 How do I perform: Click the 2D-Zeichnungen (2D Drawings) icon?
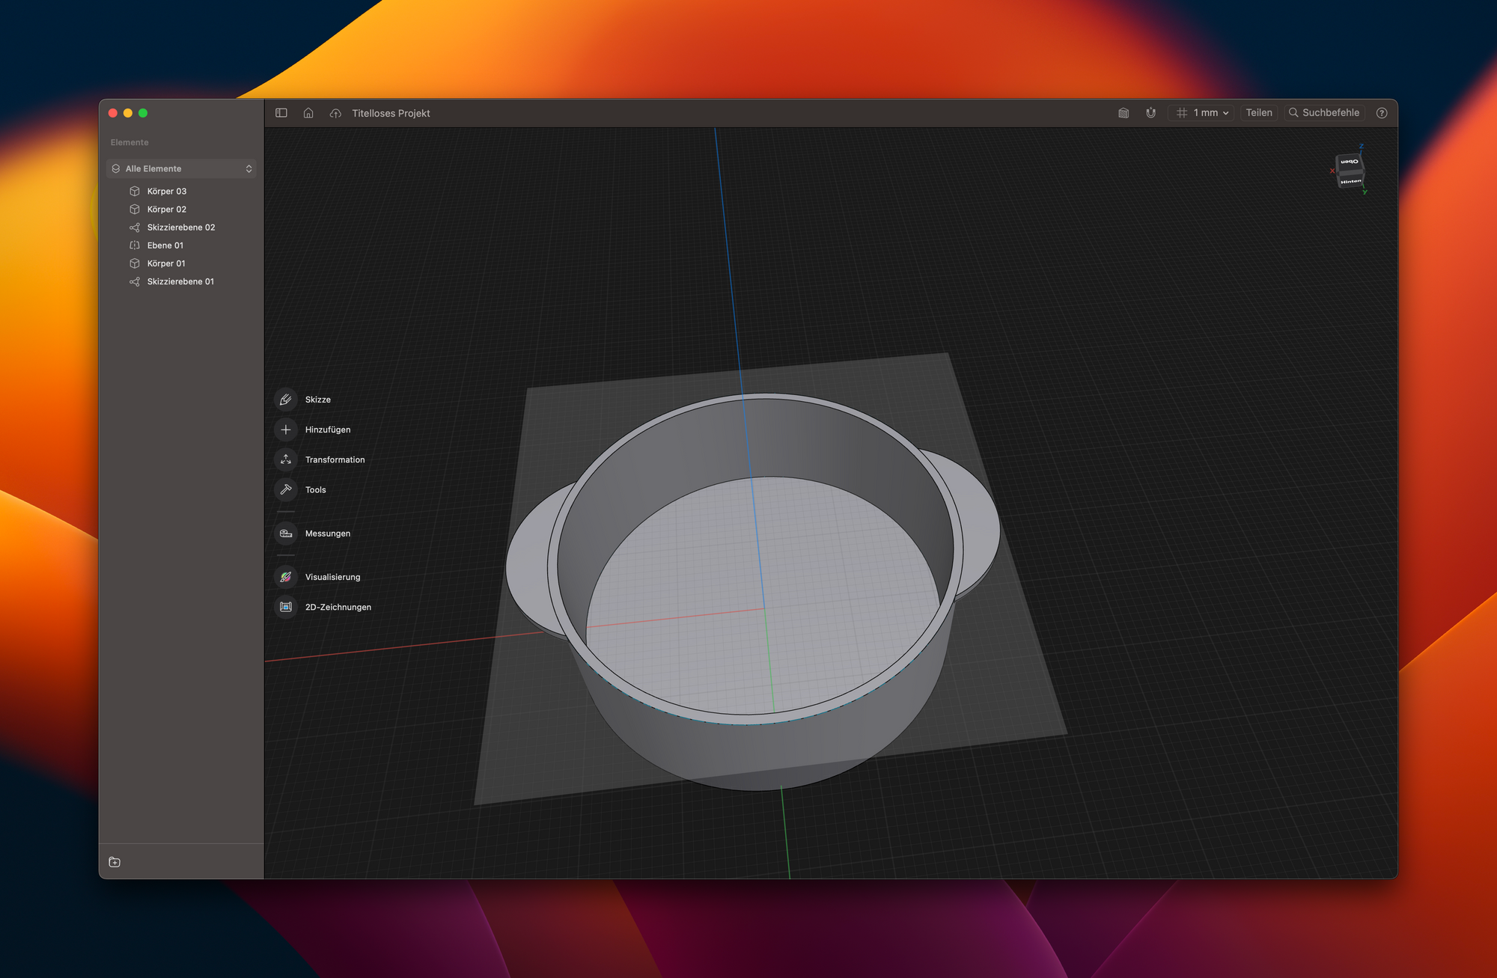[286, 607]
